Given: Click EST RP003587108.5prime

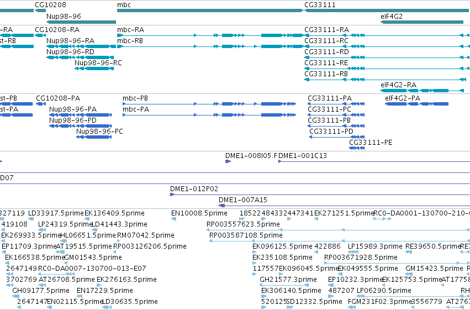Looking at the screenshot, I should click(246, 235).
